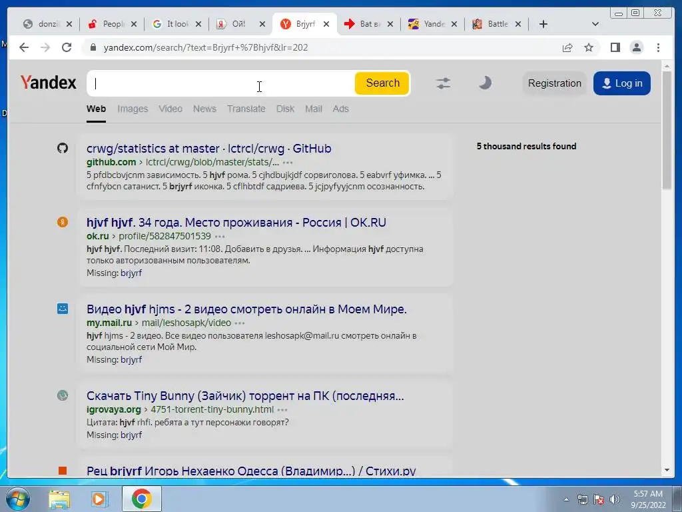Click the Yandex logo
The width and height of the screenshot is (682, 512).
[48, 83]
